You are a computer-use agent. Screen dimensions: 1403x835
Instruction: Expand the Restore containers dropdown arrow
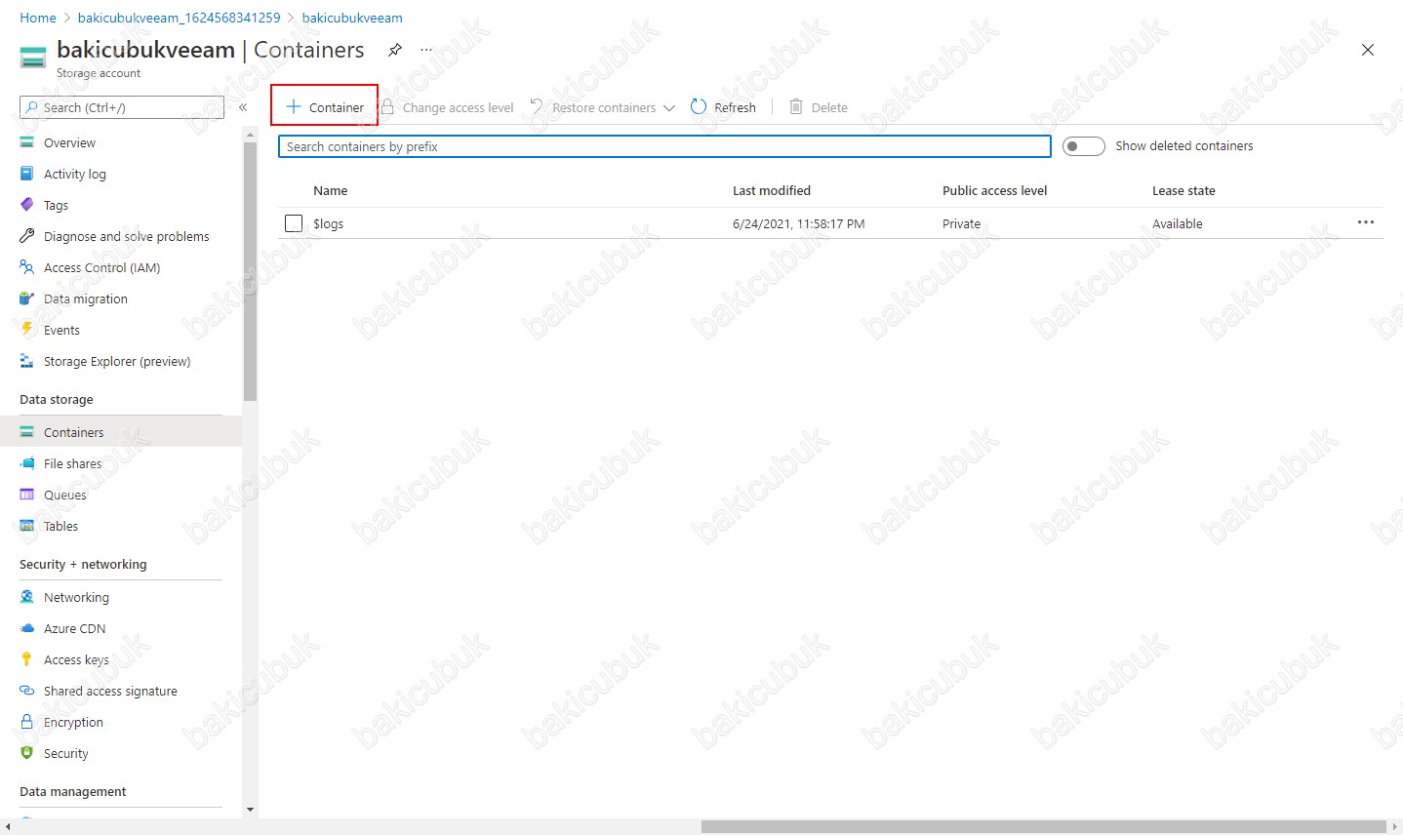[x=669, y=107]
